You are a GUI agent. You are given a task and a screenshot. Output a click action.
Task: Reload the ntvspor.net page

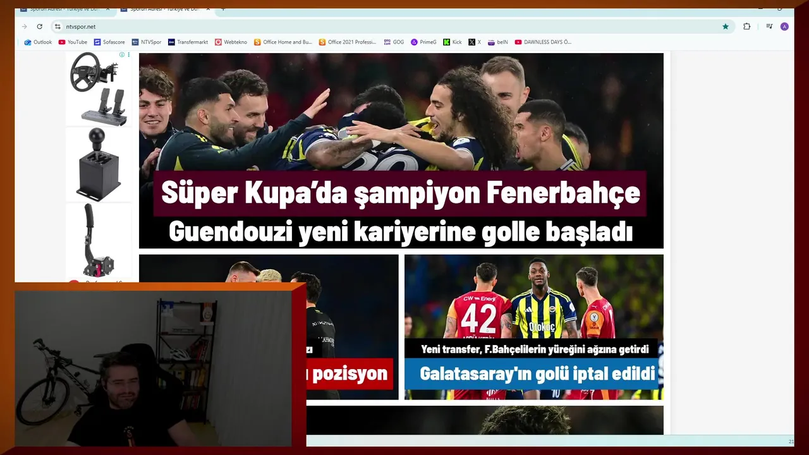[40, 27]
